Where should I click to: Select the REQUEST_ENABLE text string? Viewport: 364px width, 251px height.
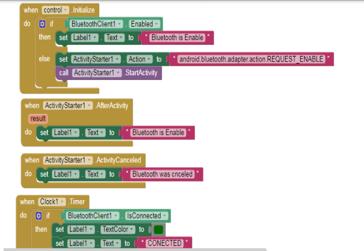pos(251,59)
